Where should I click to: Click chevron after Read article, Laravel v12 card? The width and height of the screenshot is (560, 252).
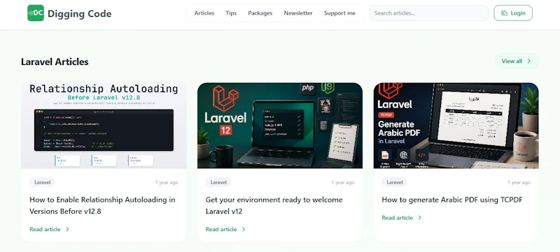[244, 229]
